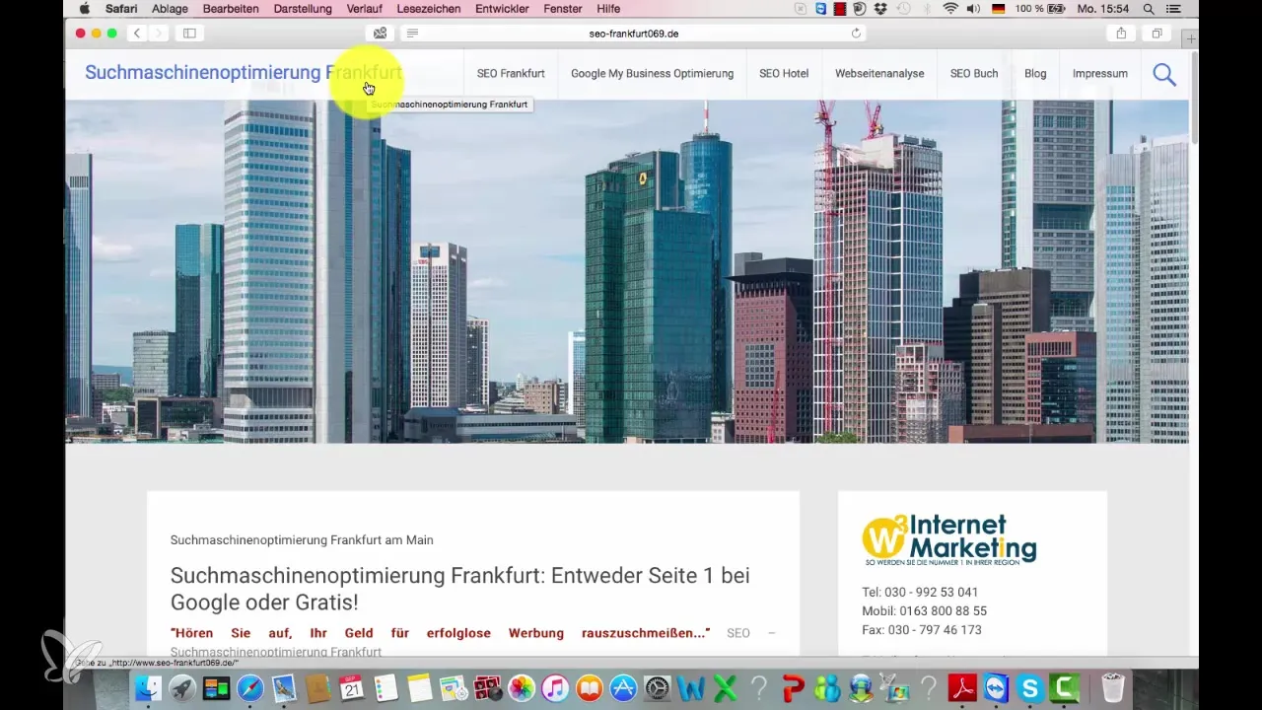This screenshot has height=710, width=1262.
Task: Launch Microsoft Excel from the Dock
Action: (x=726, y=687)
